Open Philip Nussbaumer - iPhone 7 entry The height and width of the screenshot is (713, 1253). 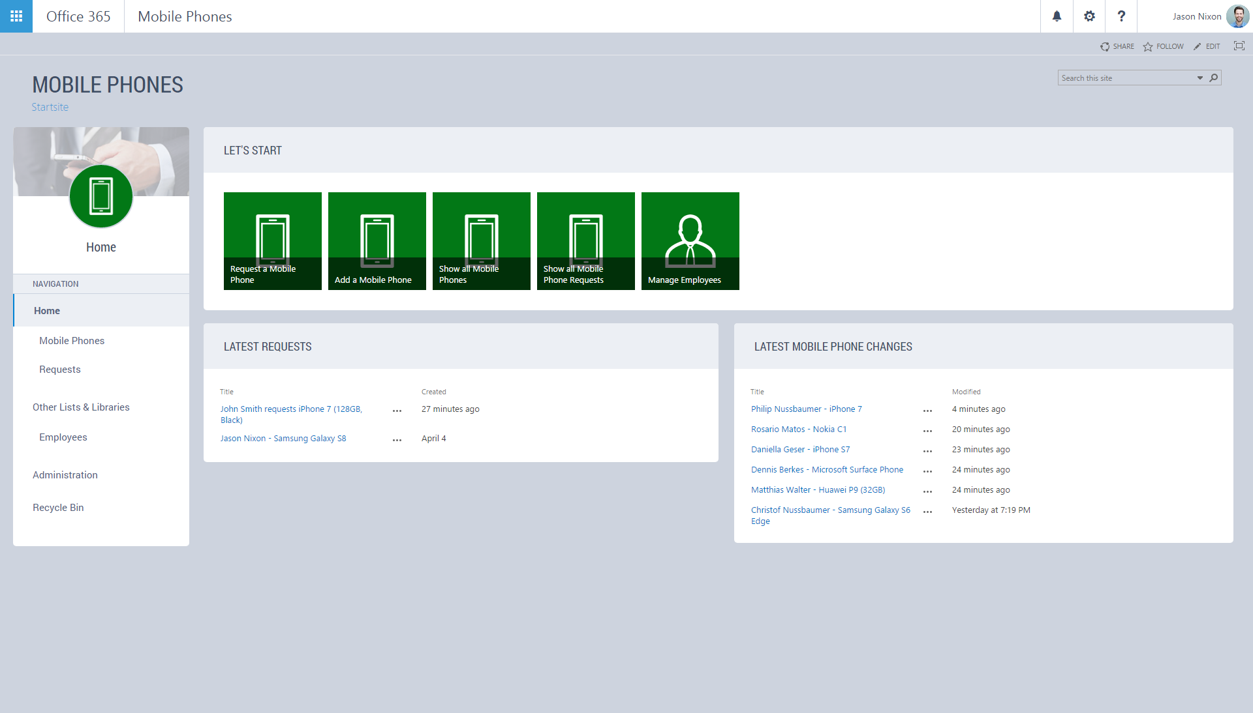[806, 409]
